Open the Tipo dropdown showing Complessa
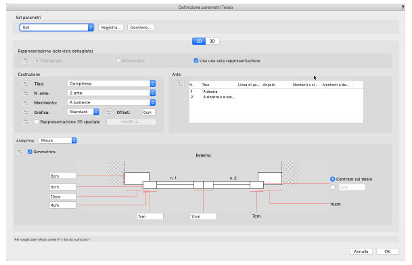 pyautogui.click(x=112, y=83)
